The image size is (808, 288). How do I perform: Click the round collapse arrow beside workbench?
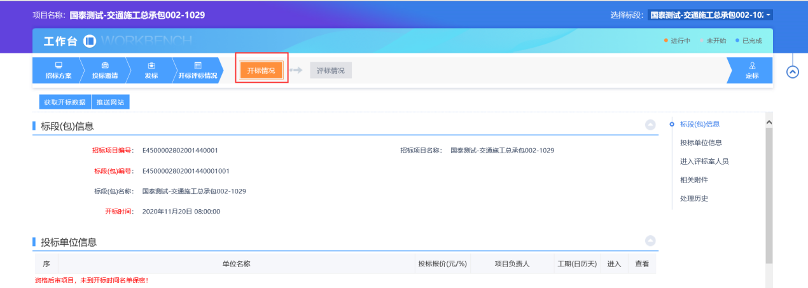pyautogui.click(x=792, y=72)
